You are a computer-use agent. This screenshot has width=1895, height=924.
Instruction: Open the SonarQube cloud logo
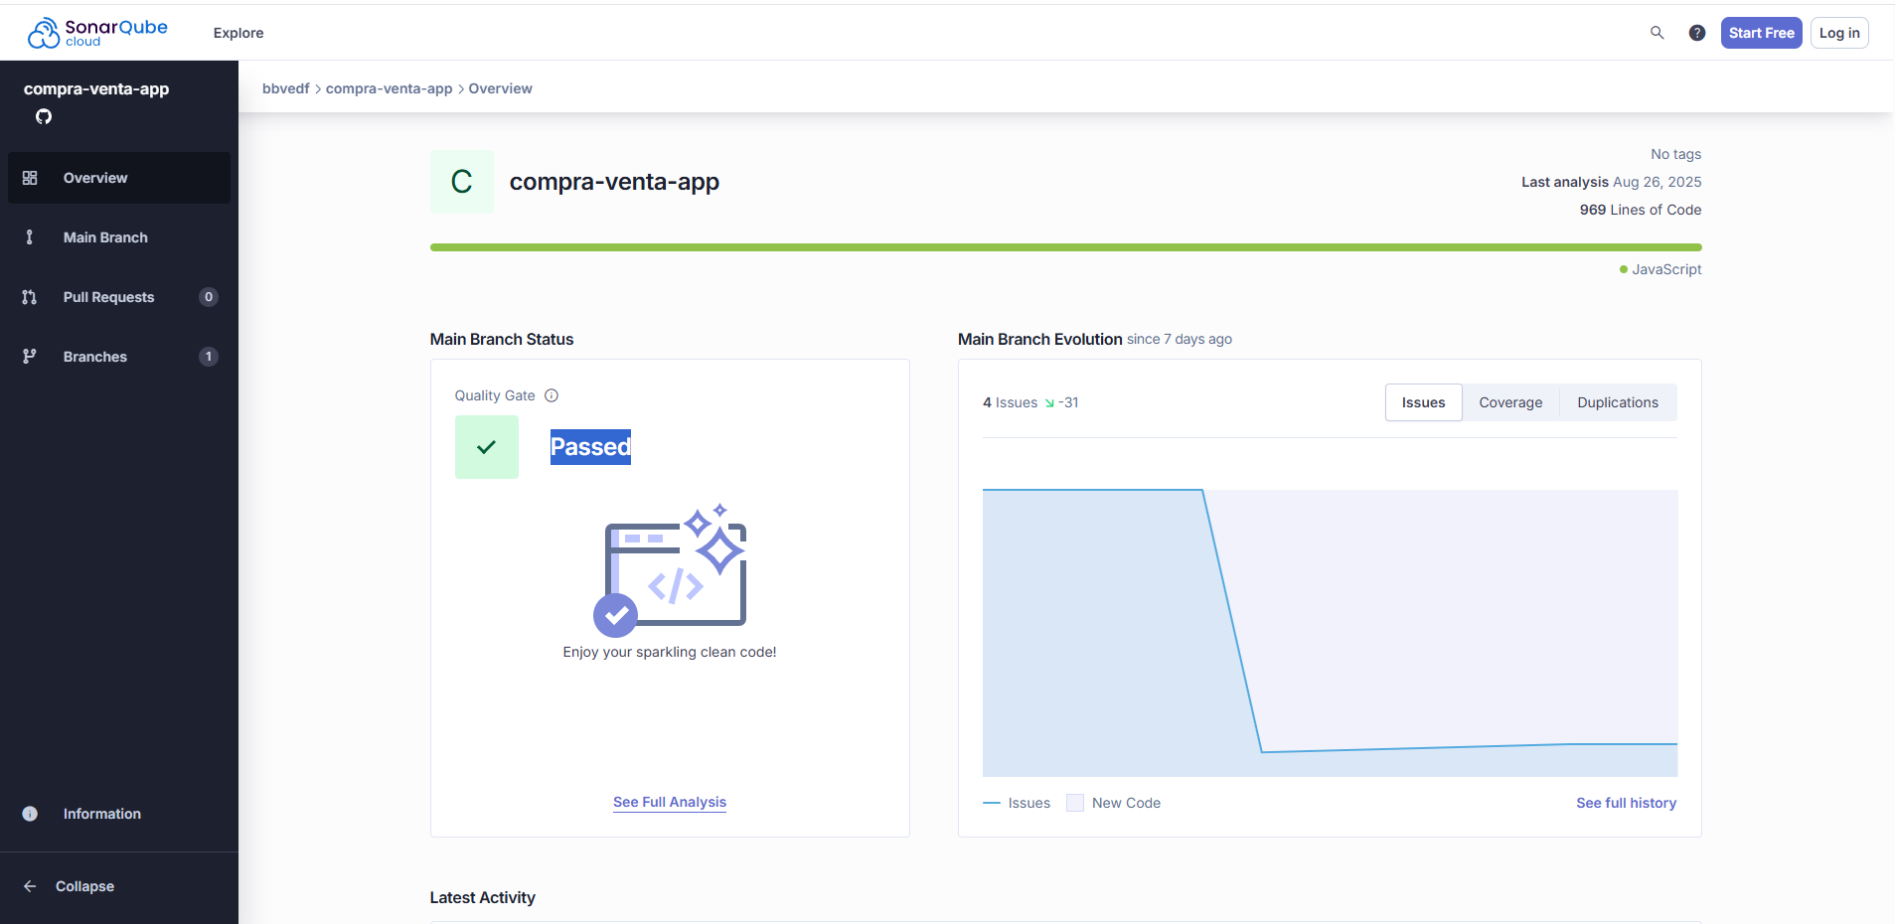[x=97, y=33]
